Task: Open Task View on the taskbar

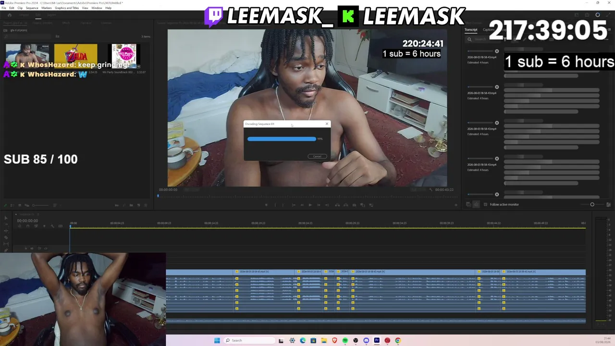Action: [282, 341]
